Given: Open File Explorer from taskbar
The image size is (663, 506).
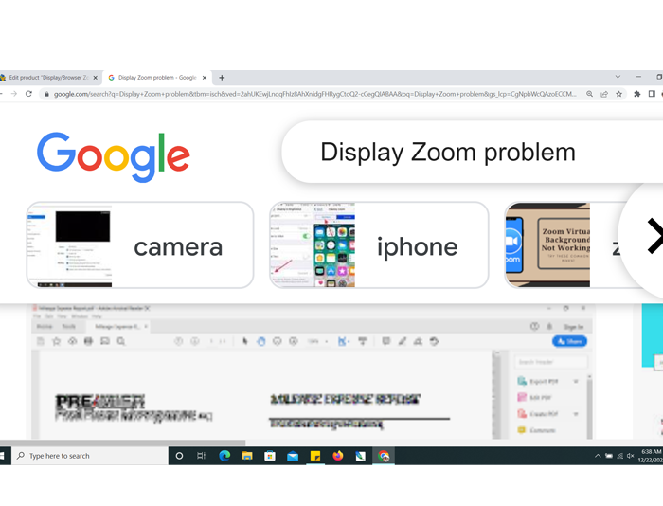Looking at the screenshot, I should [x=247, y=456].
